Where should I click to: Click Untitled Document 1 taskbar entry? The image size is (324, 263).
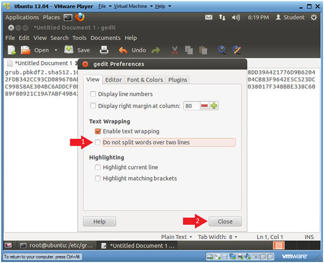(x=138, y=245)
